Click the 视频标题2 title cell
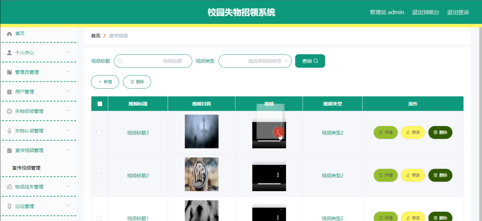 [x=138, y=176]
